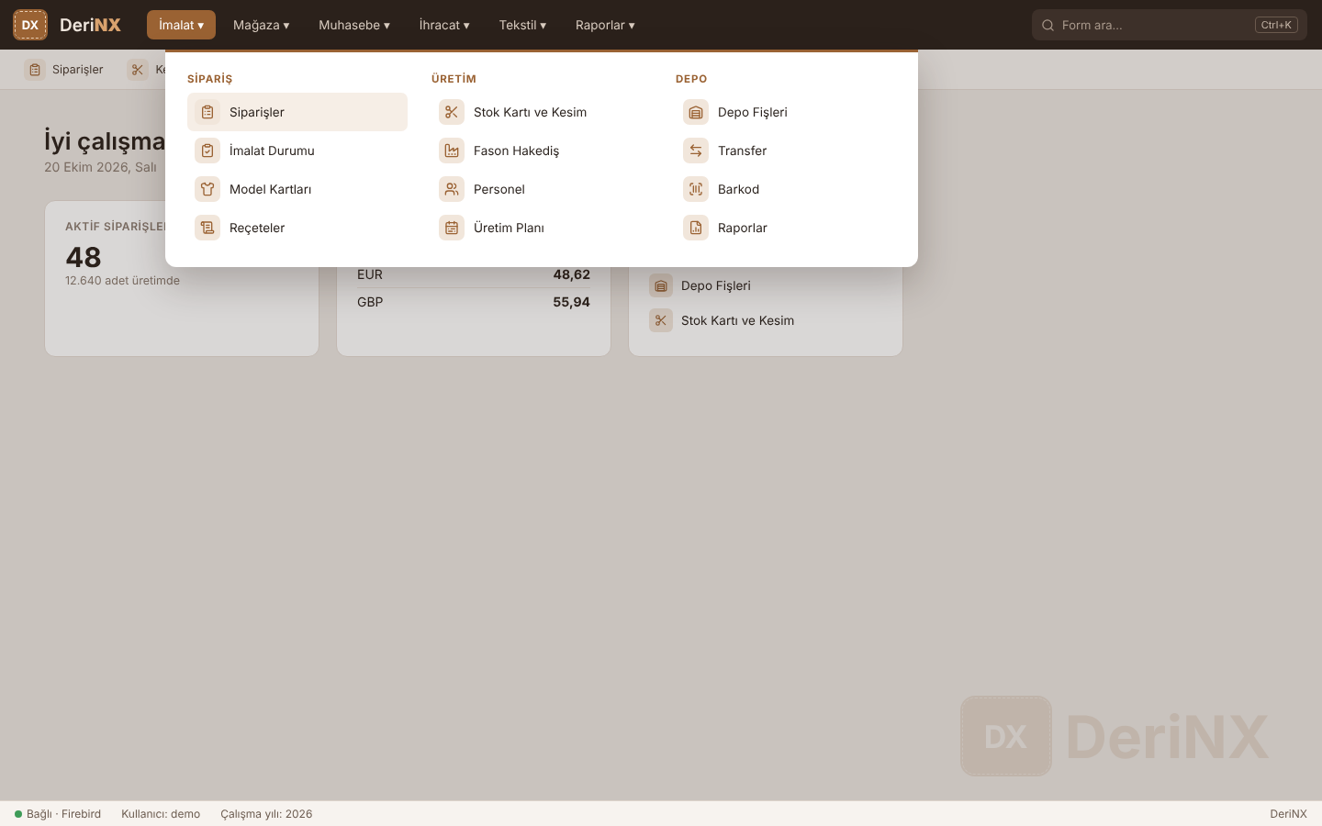Click the Depo Fişleri warehouse icon in menu
The width and height of the screenshot is (1322, 826).
pyautogui.click(x=696, y=112)
